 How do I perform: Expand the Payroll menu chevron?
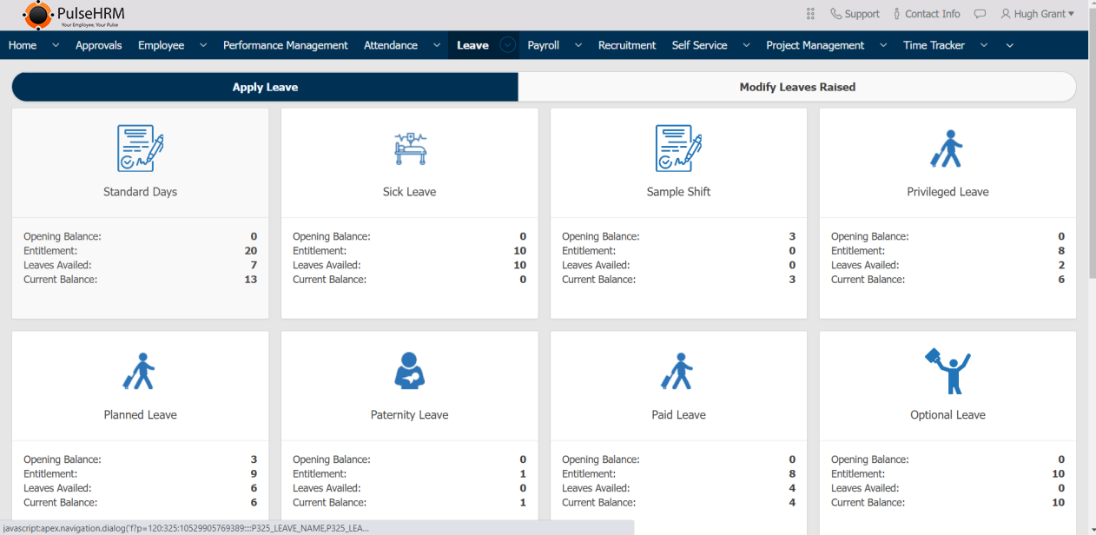click(578, 45)
